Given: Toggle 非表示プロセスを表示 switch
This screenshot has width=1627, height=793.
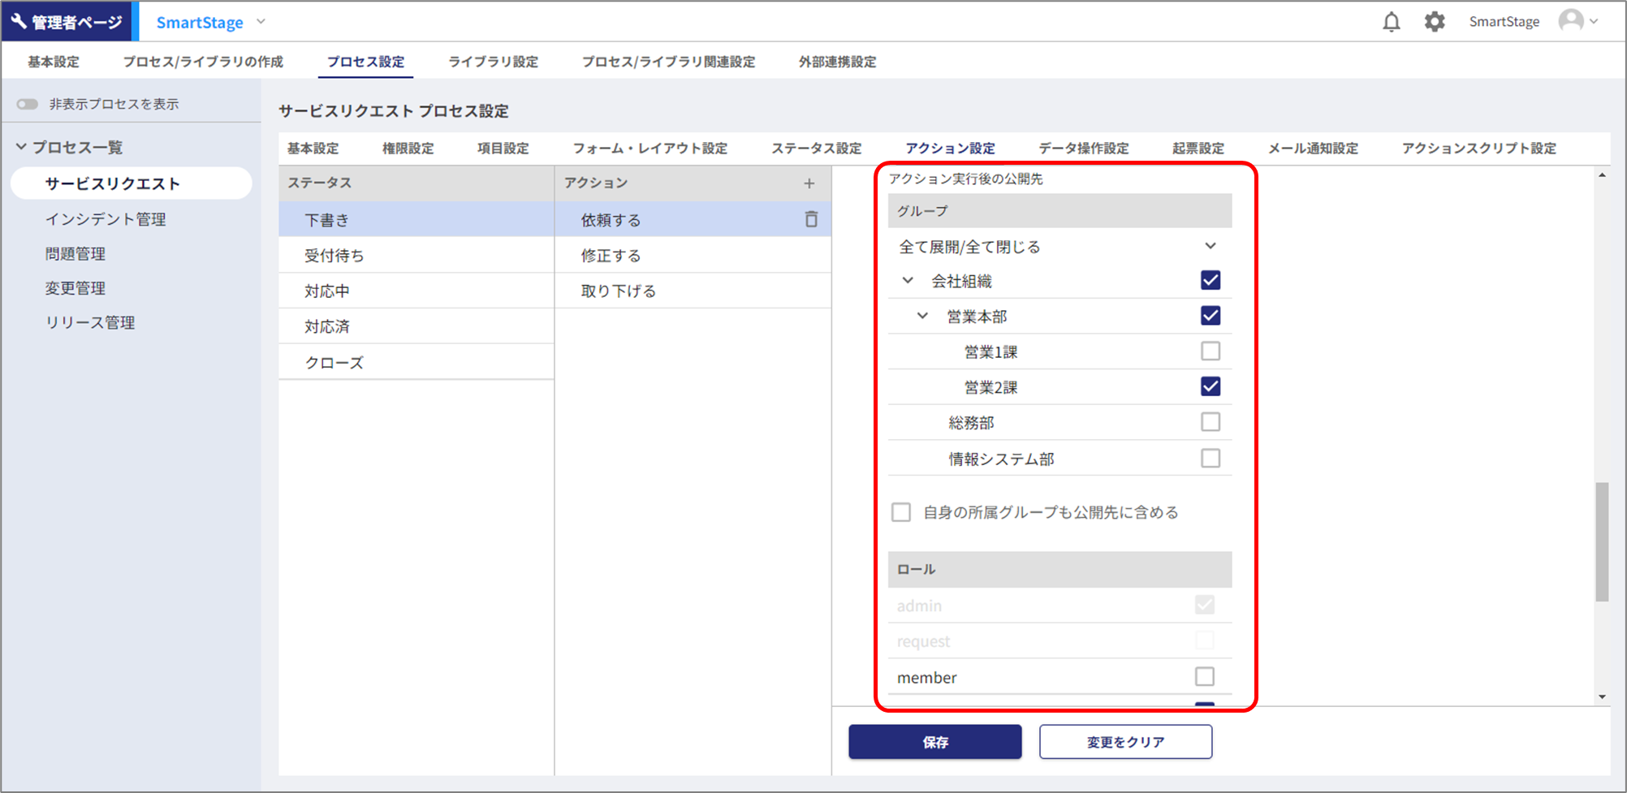Looking at the screenshot, I should 28,104.
